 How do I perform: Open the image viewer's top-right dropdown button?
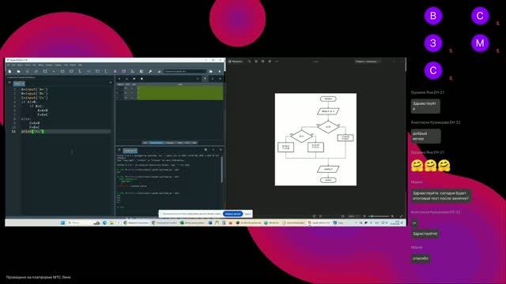click(x=368, y=62)
